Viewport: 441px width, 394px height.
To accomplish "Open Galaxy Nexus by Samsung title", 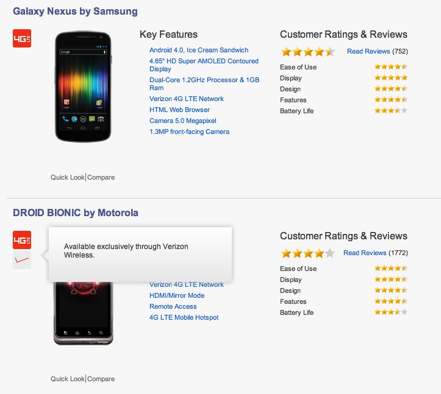I will tap(75, 12).
